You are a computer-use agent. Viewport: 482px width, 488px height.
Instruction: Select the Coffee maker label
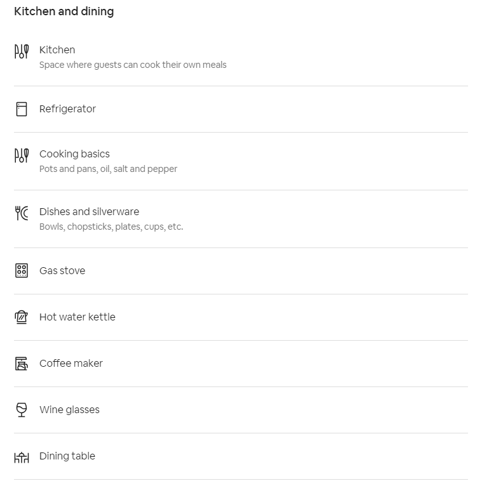pyautogui.click(x=71, y=363)
